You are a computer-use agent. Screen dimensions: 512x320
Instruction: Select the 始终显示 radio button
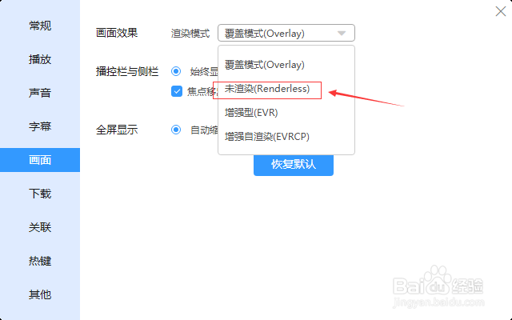(x=176, y=71)
